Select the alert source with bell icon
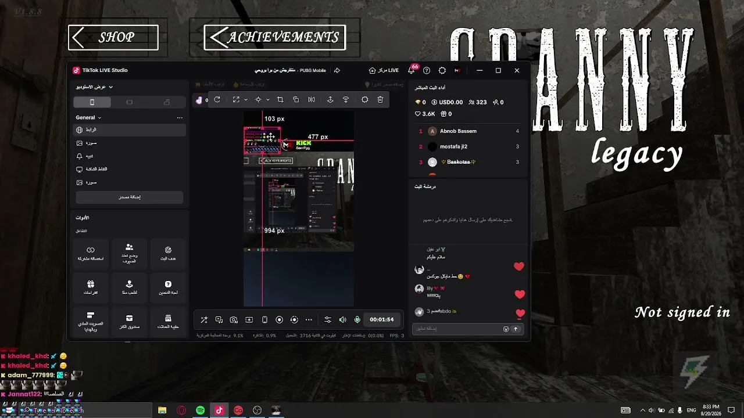 [130, 156]
